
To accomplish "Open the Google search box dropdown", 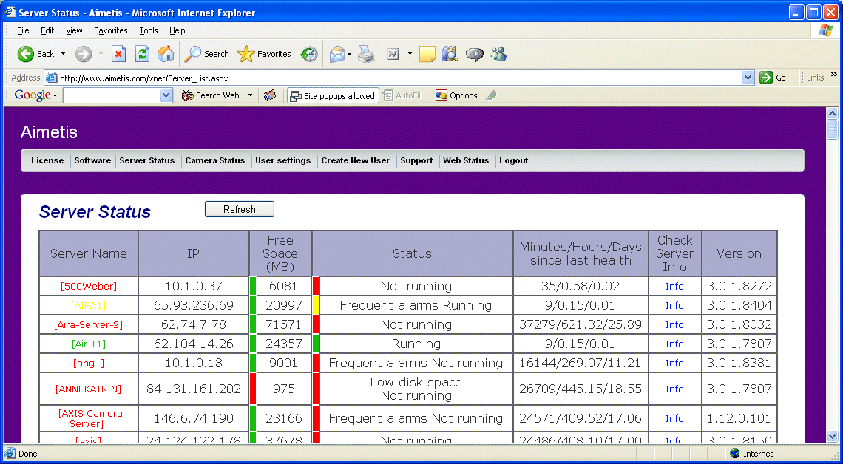I will pyautogui.click(x=166, y=95).
